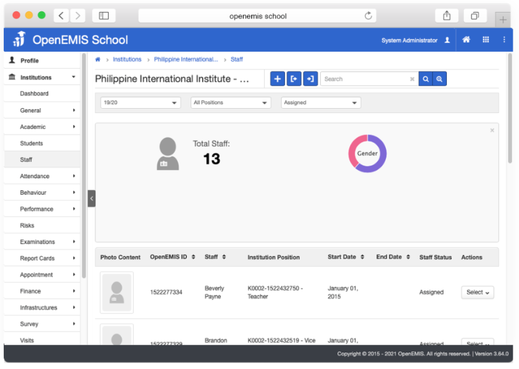Click OpenEMIS ID 1522277334
Image resolution: width=519 pixels, height=369 pixels.
point(166,293)
